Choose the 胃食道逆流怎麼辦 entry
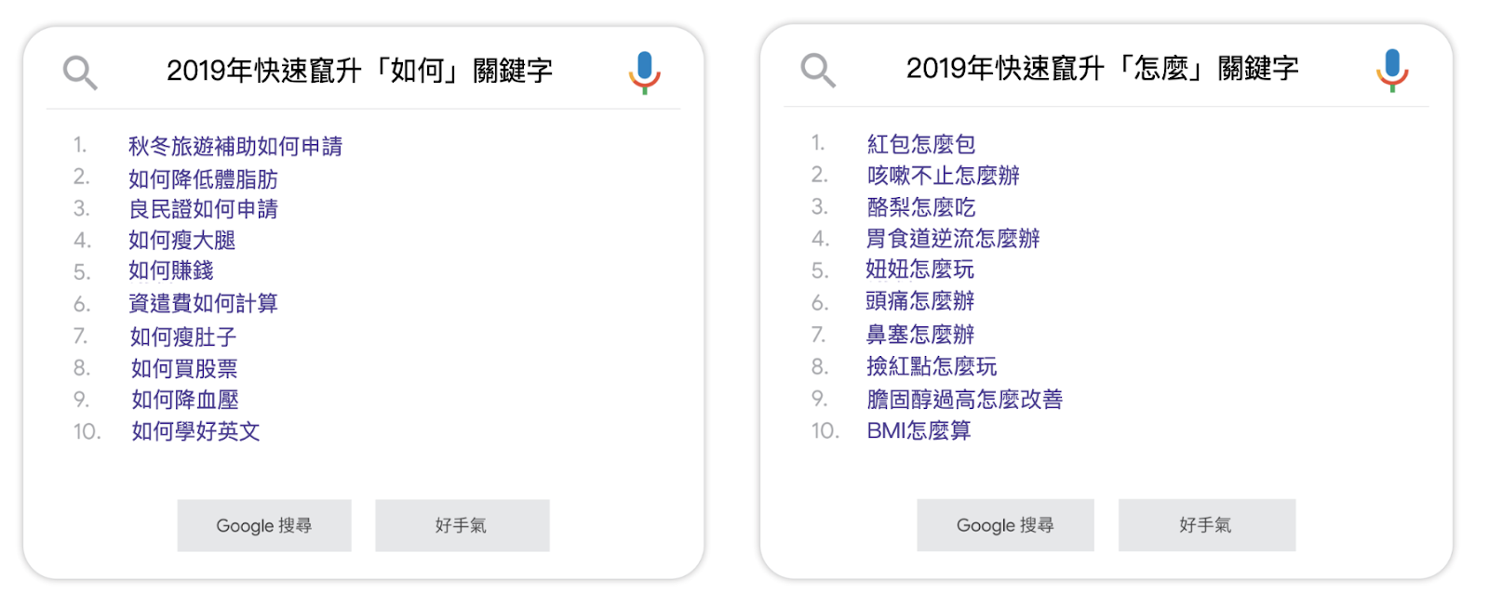Viewport: 1489px width, 606px height. 952,239
